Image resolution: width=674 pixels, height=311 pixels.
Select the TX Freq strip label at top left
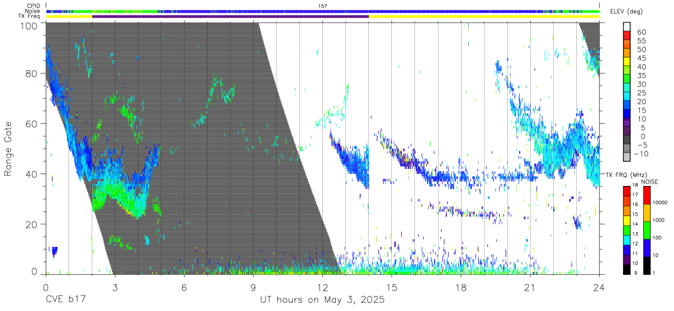29,16
